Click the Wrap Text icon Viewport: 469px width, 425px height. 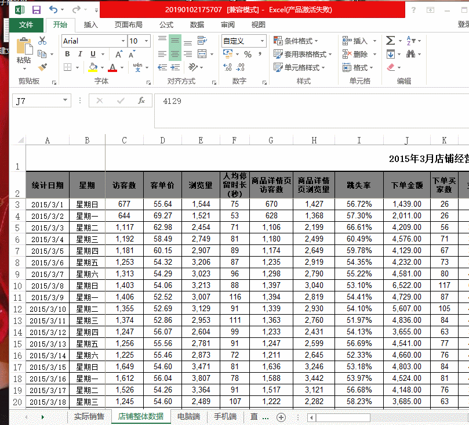pos(202,41)
